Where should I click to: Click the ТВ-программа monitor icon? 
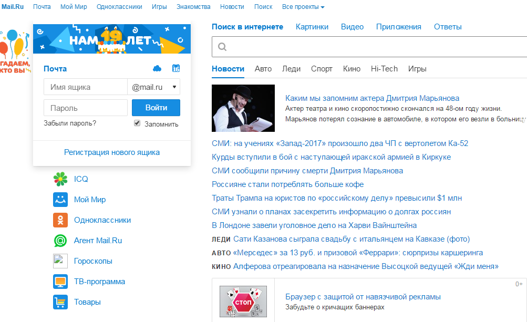click(x=60, y=282)
